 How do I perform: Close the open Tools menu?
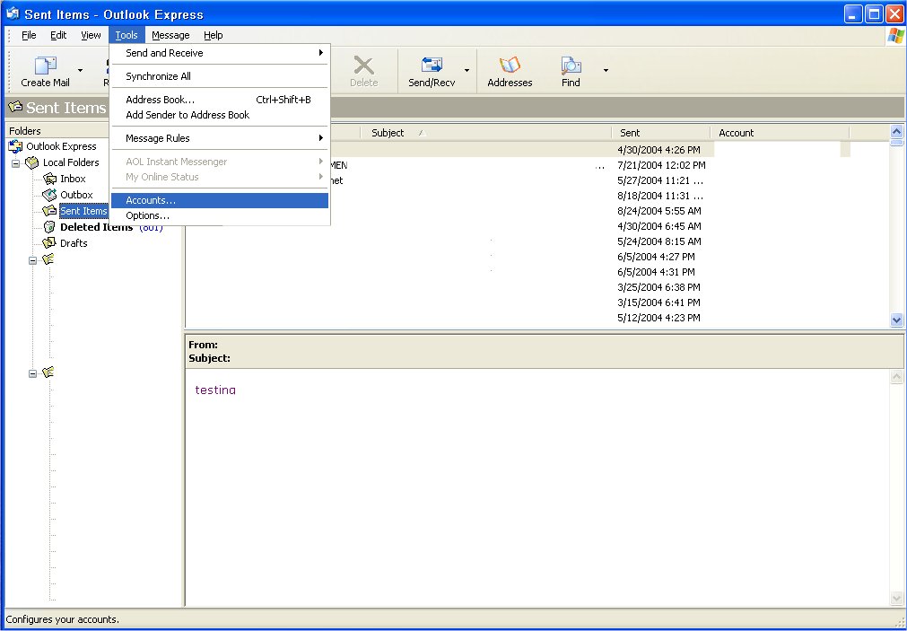point(126,35)
